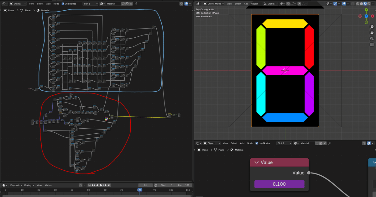This screenshot has height=197, width=376.
Task: Open Slot 1 dropdown in upper node editor
Action: click(x=91, y=4)
